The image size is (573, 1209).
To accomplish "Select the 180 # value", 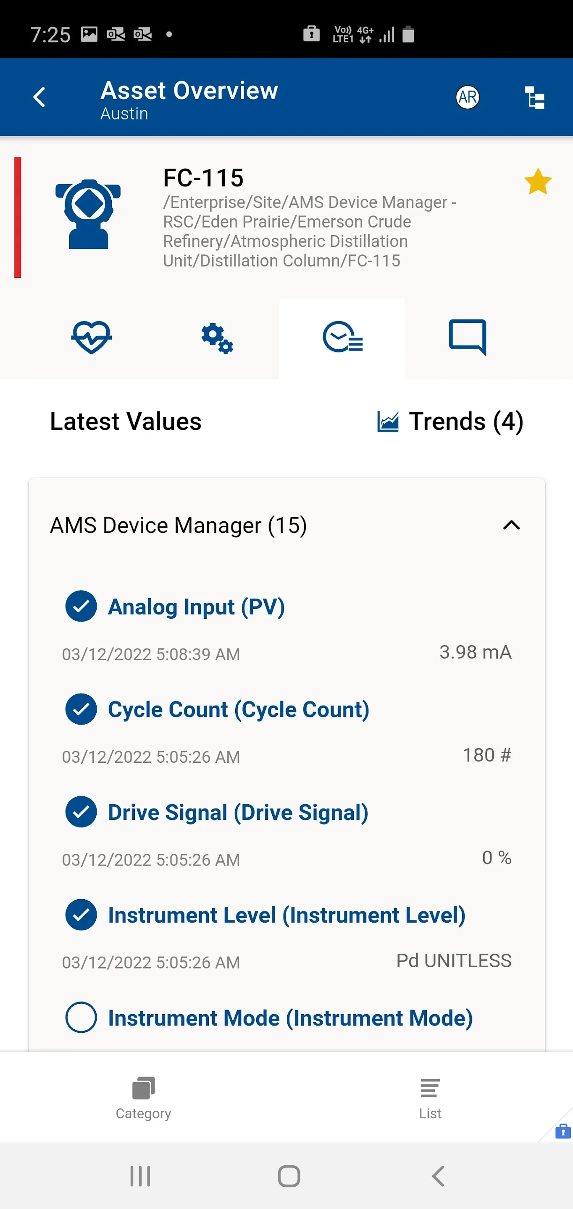I will [x=486, y=755].
